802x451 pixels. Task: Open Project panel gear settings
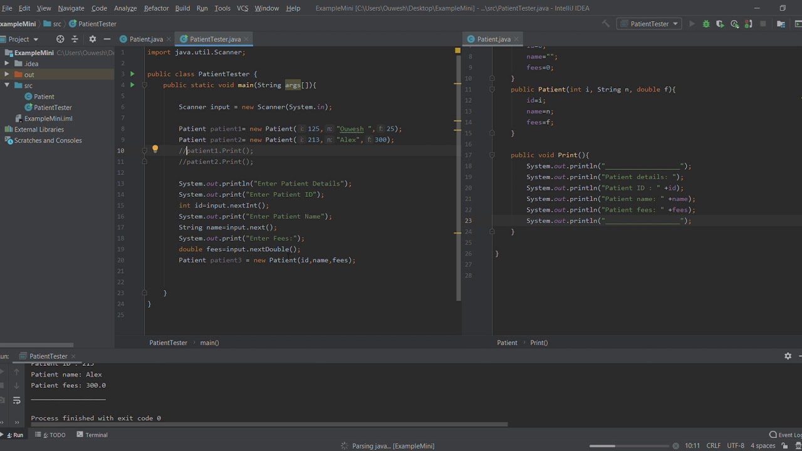click(x=92, y=39)
